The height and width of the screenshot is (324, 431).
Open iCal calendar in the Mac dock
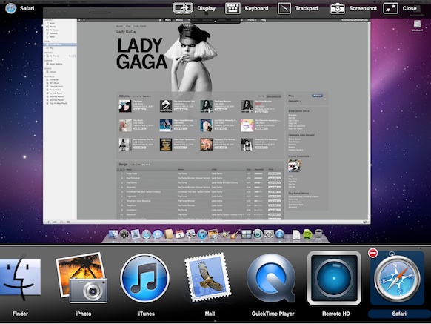180,234
